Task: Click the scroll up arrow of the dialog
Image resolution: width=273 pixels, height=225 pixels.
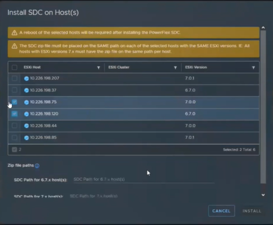Action: [263, 28]
